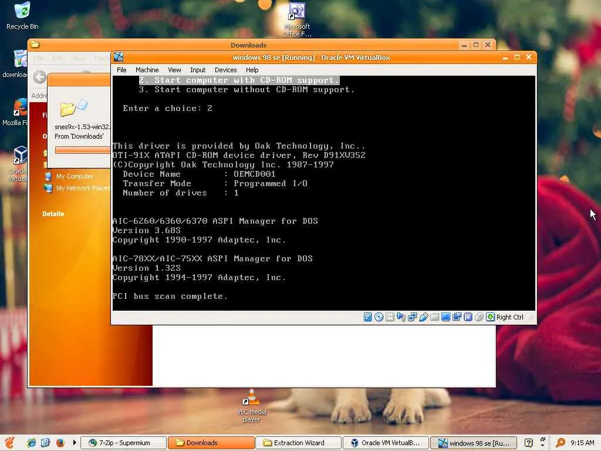Click the display indicator in VirtualBox status bar
The height and width of the screenshot is (451, 601).
pos(445,317)
